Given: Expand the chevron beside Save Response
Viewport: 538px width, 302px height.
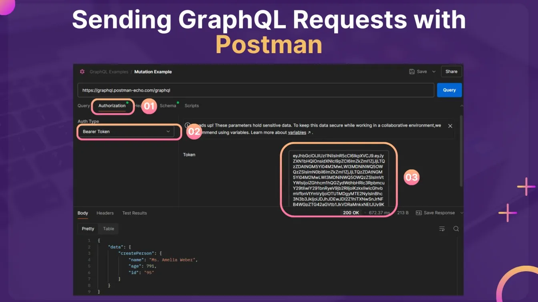Looking at the screenshot, I should click(461, 213).
